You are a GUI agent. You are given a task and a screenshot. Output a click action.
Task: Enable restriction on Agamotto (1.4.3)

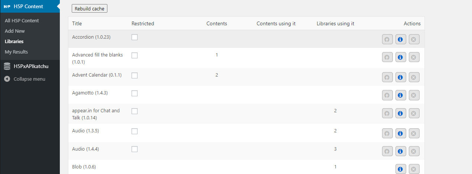[135, 93]
